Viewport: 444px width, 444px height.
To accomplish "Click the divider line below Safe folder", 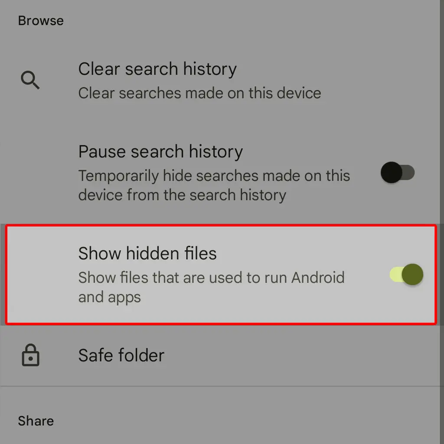I will tap(220, 386).
